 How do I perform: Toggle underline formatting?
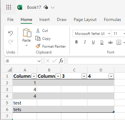click(93, 42)
